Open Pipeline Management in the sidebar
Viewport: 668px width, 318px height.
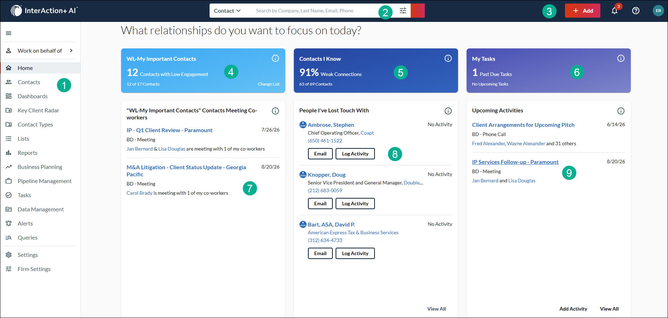coord(40,181)
